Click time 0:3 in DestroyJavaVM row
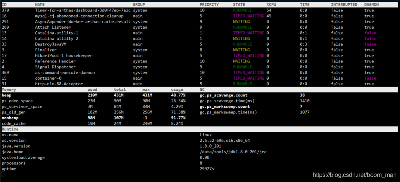This screenshot has width=400, height=182. (303, 44)
